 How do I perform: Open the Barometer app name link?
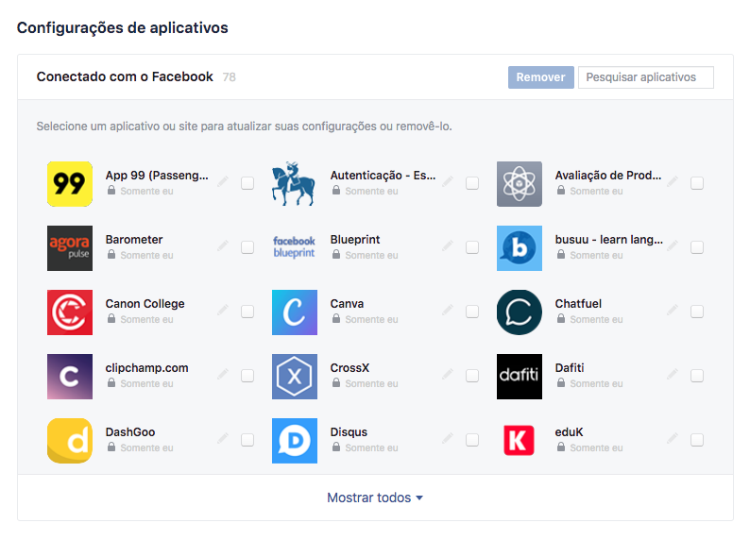click(134, 240)
